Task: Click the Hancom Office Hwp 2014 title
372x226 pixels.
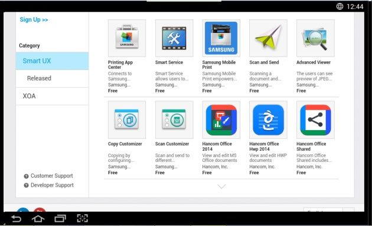Action: 264,147
